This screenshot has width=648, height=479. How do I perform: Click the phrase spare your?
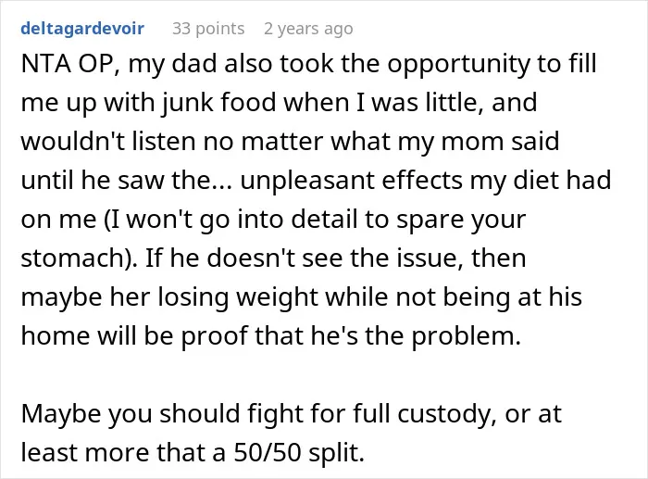(x=461, y=220)
